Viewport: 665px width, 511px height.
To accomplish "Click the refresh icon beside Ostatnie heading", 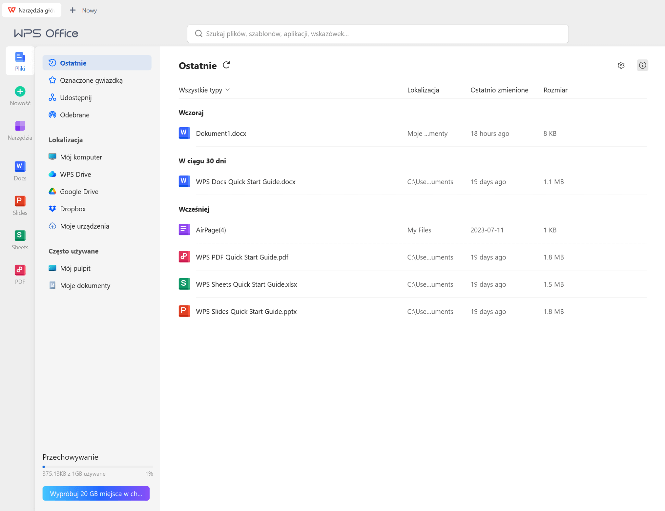I will click(x=226, y=65).
